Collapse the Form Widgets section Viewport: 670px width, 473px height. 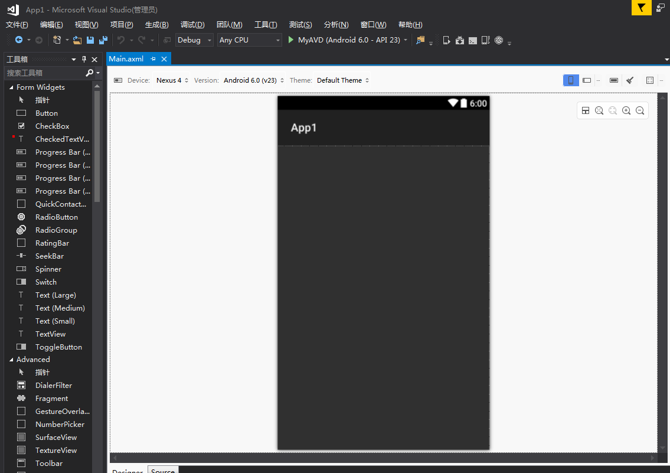pyautogui.click(x=11, y=87)
